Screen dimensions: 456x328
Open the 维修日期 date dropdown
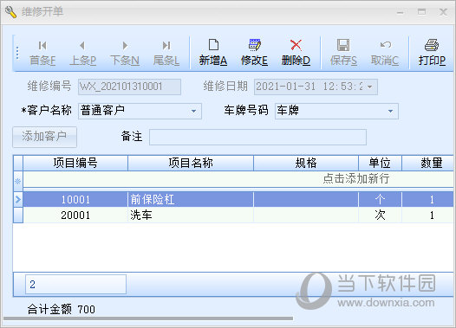370,87
